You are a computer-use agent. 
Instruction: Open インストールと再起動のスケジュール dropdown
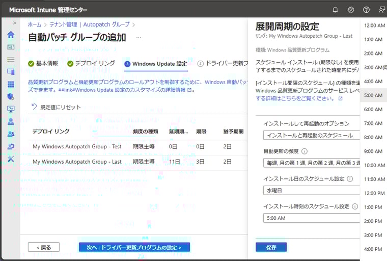click(x=312, y=135)
